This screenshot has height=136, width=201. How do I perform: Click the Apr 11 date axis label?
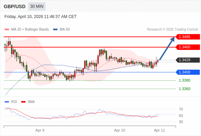tap(159, 130)
